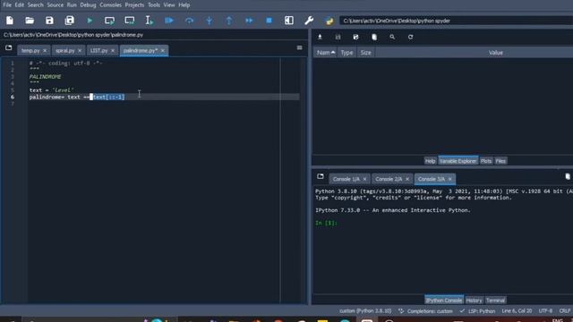Close the palindrome.py tab
The image size is (573, 322).
(x=163, y=50)
